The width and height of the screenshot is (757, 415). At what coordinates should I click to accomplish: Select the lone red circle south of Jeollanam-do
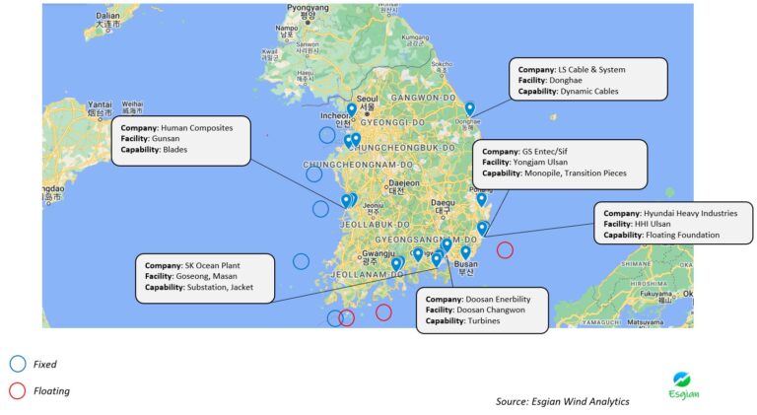pos(383,312)
